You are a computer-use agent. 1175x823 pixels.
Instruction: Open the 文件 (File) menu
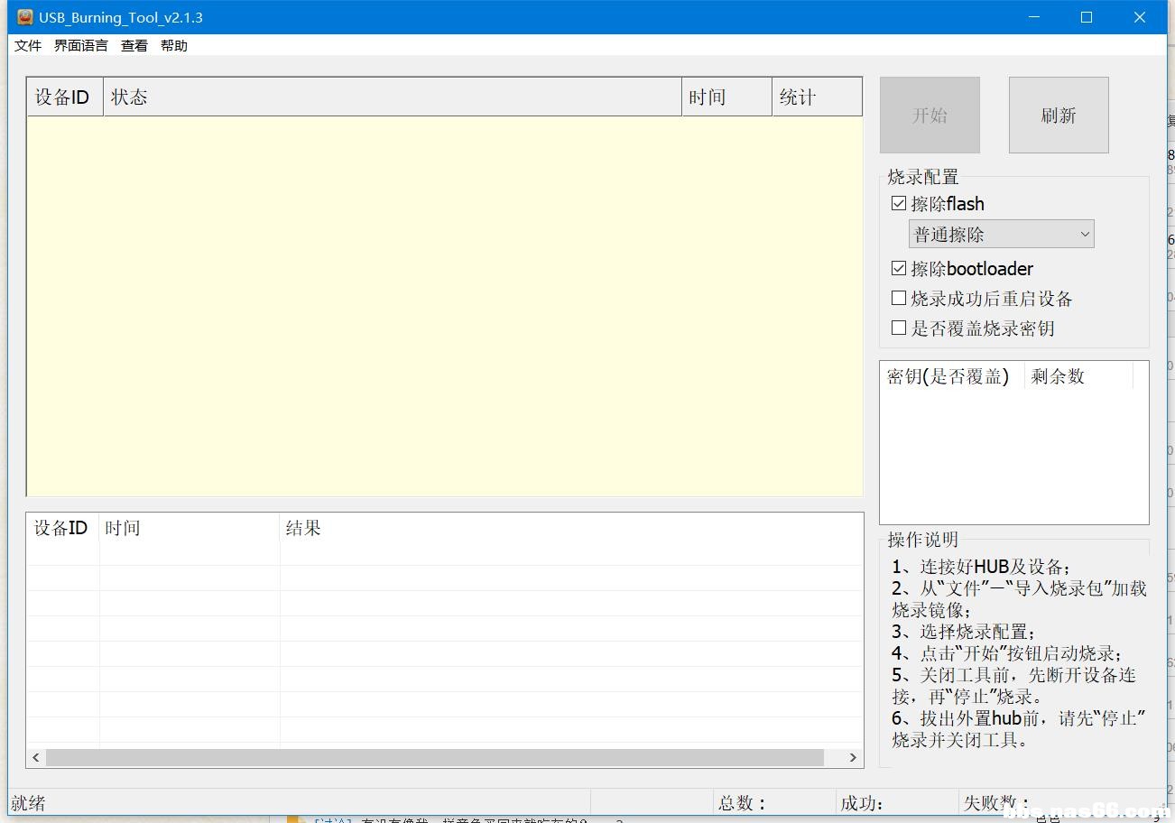coord(27,45)
